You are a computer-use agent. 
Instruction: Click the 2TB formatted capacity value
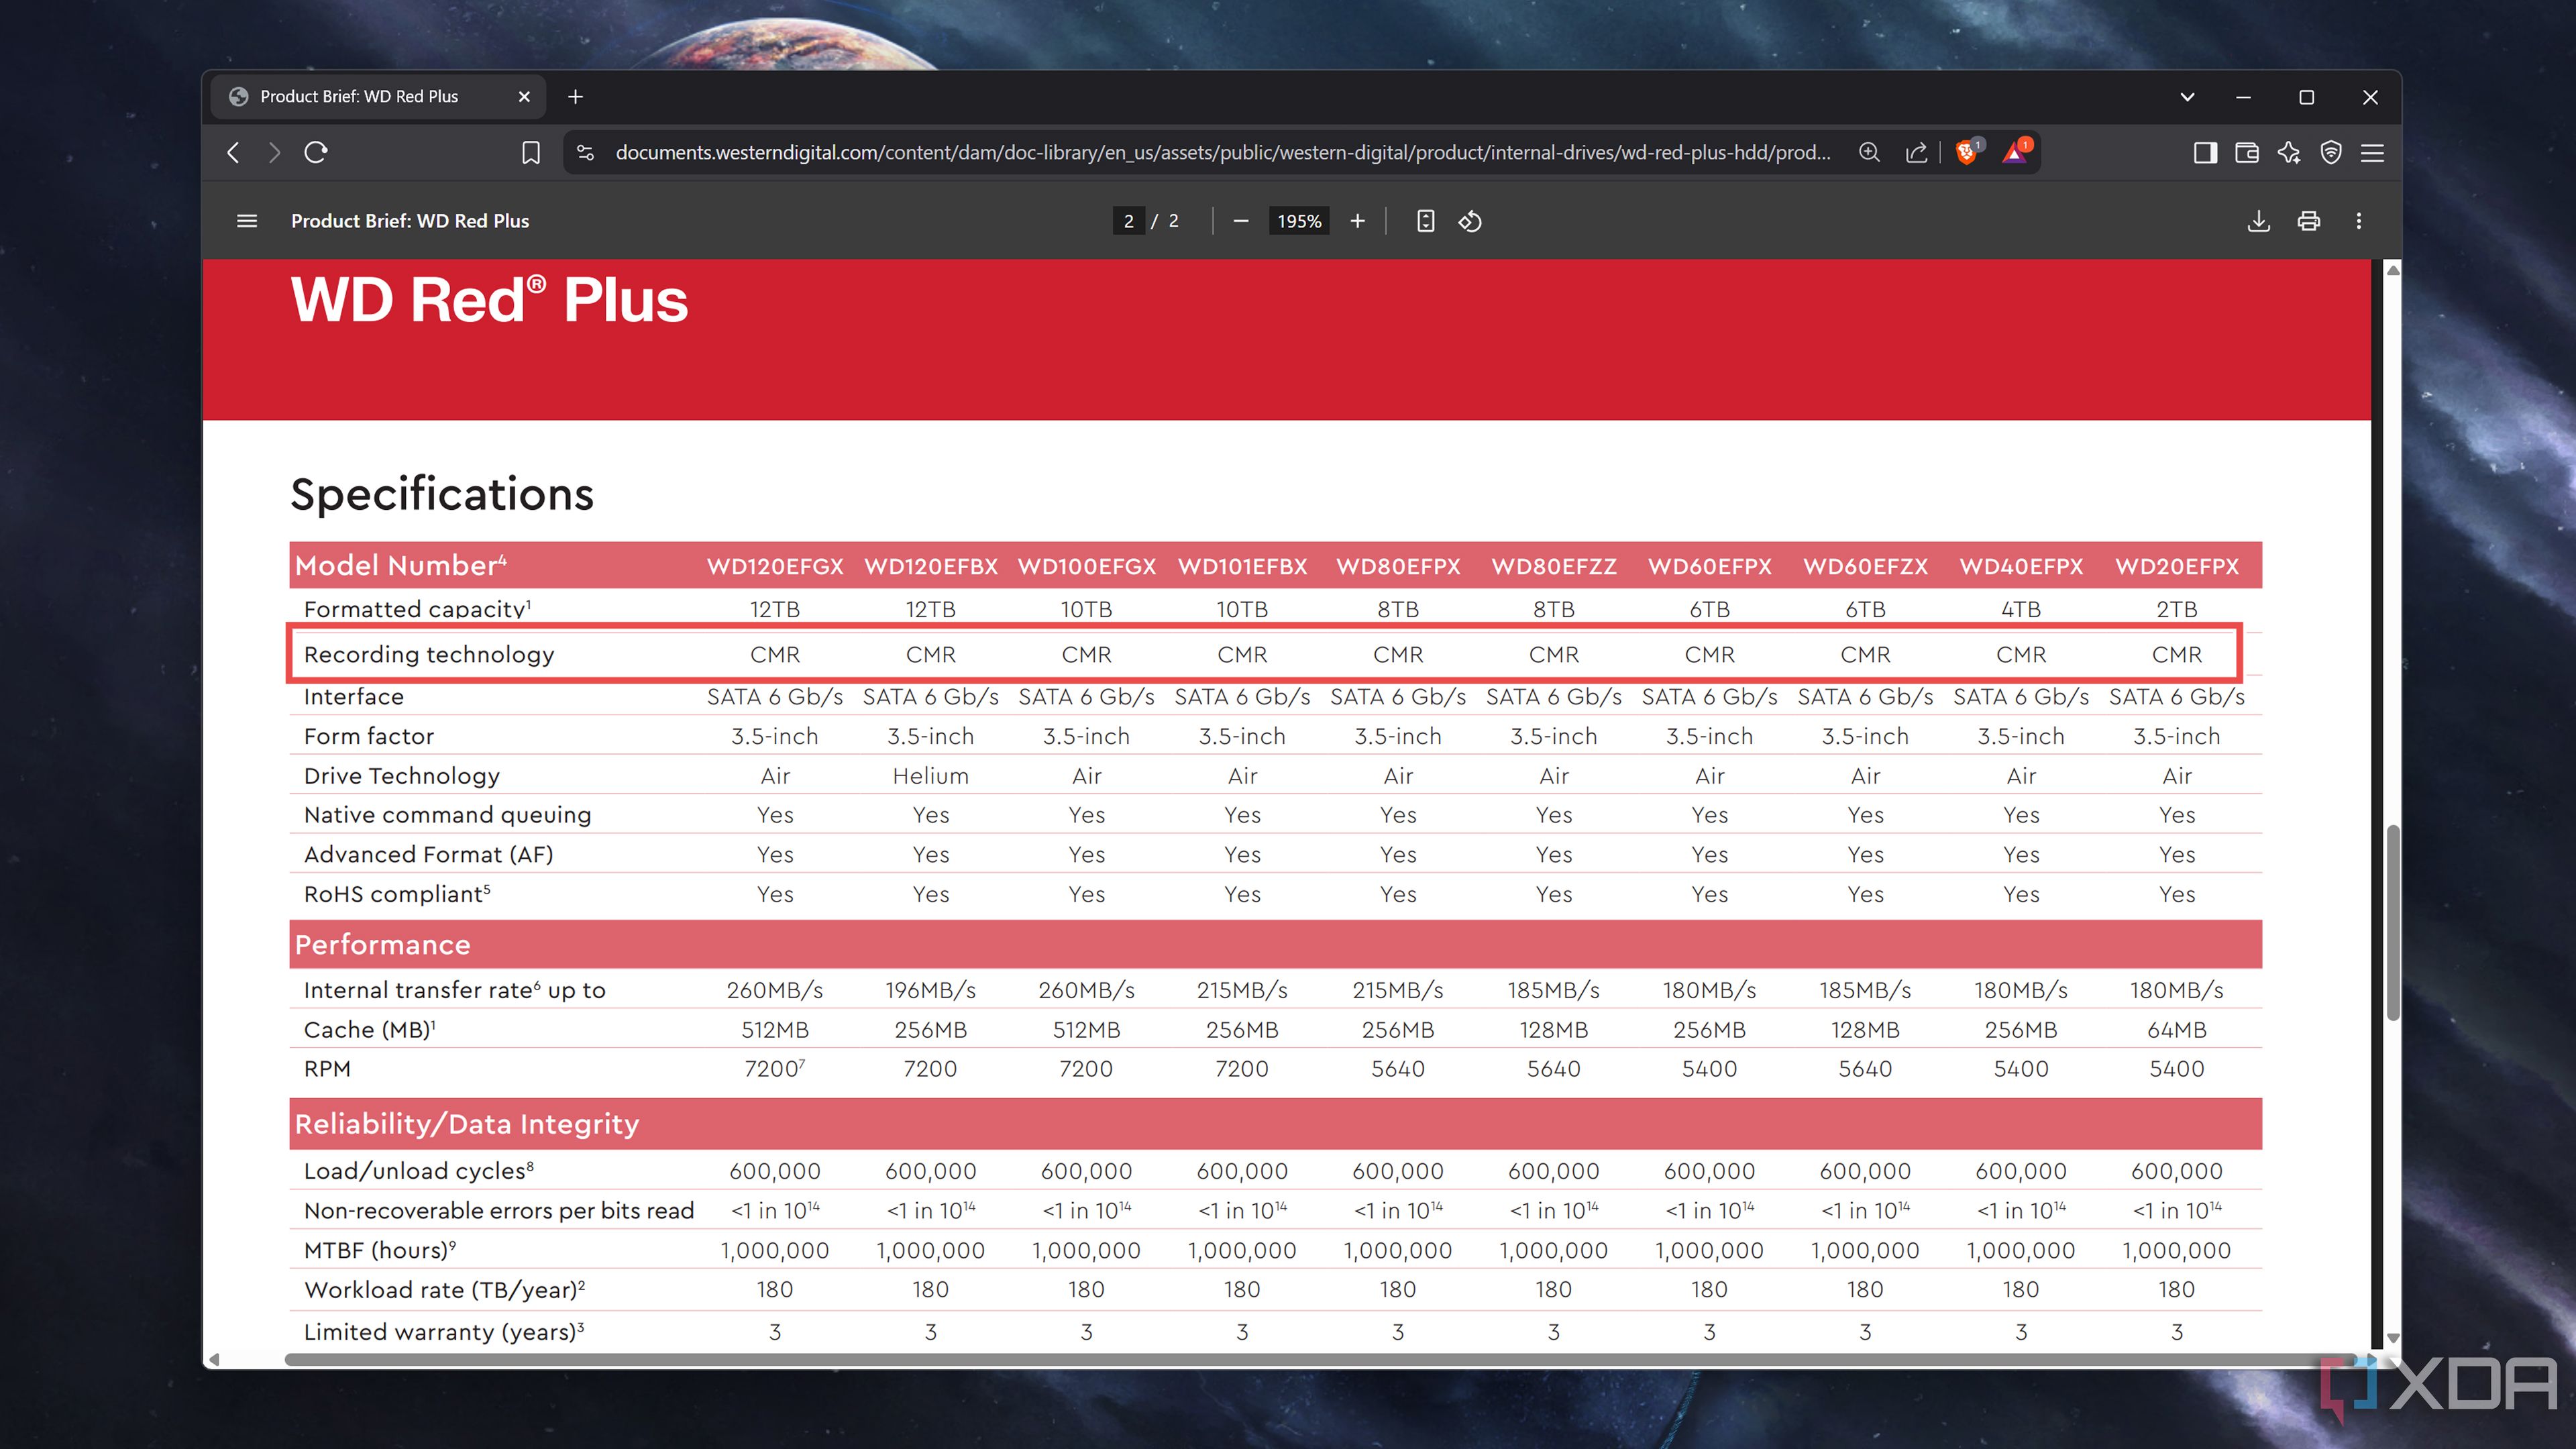2177,609
